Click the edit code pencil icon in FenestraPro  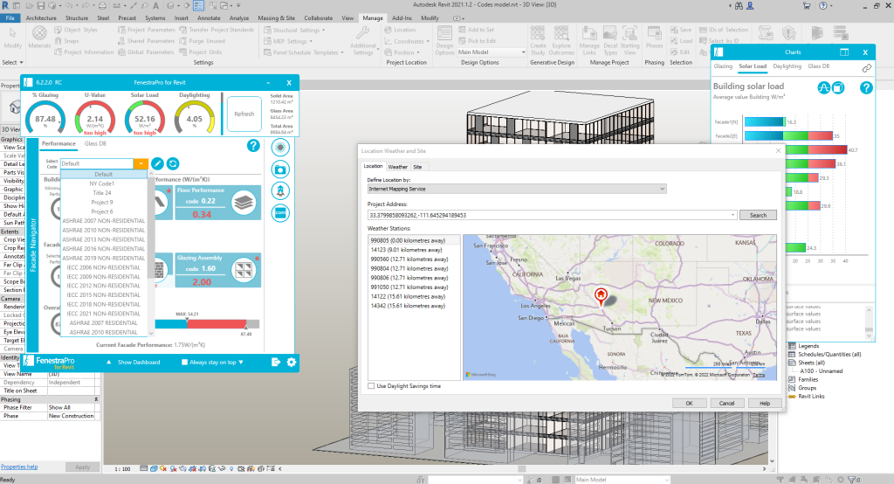[157, 163]
